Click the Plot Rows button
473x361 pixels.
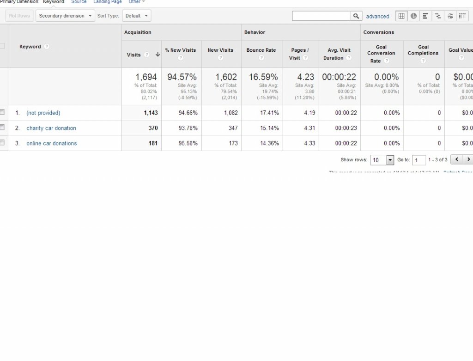(x=19, y=16)
